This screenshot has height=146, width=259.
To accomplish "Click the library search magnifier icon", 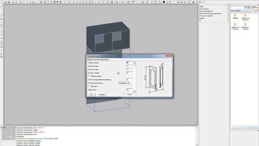I will click(245, 7).
